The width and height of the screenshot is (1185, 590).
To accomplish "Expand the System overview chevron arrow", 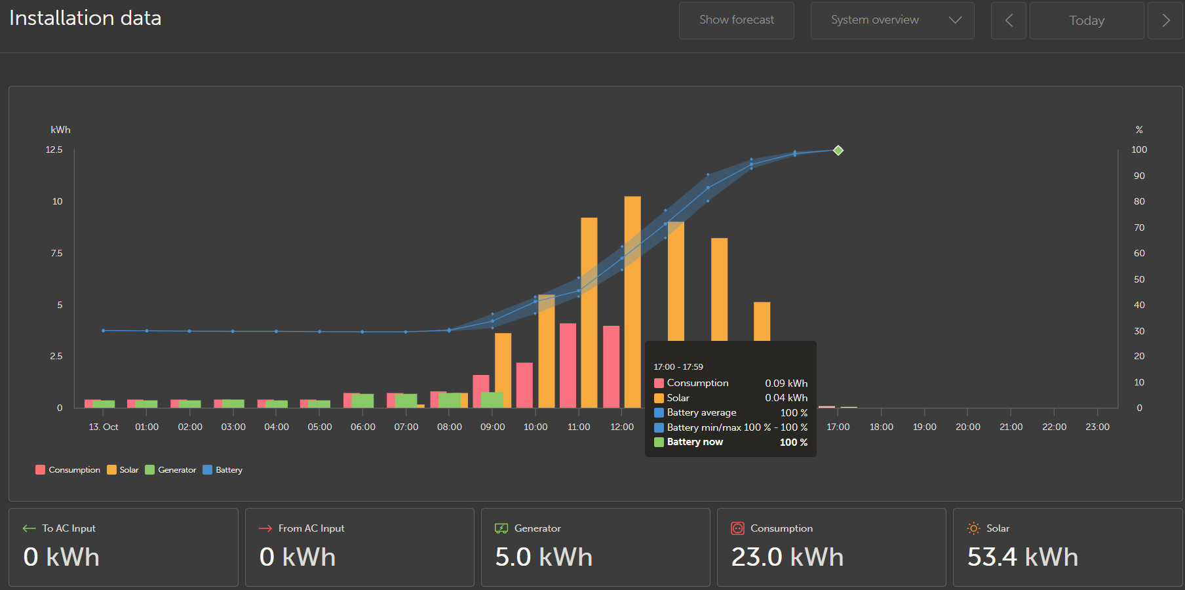I will click(955, 20).
